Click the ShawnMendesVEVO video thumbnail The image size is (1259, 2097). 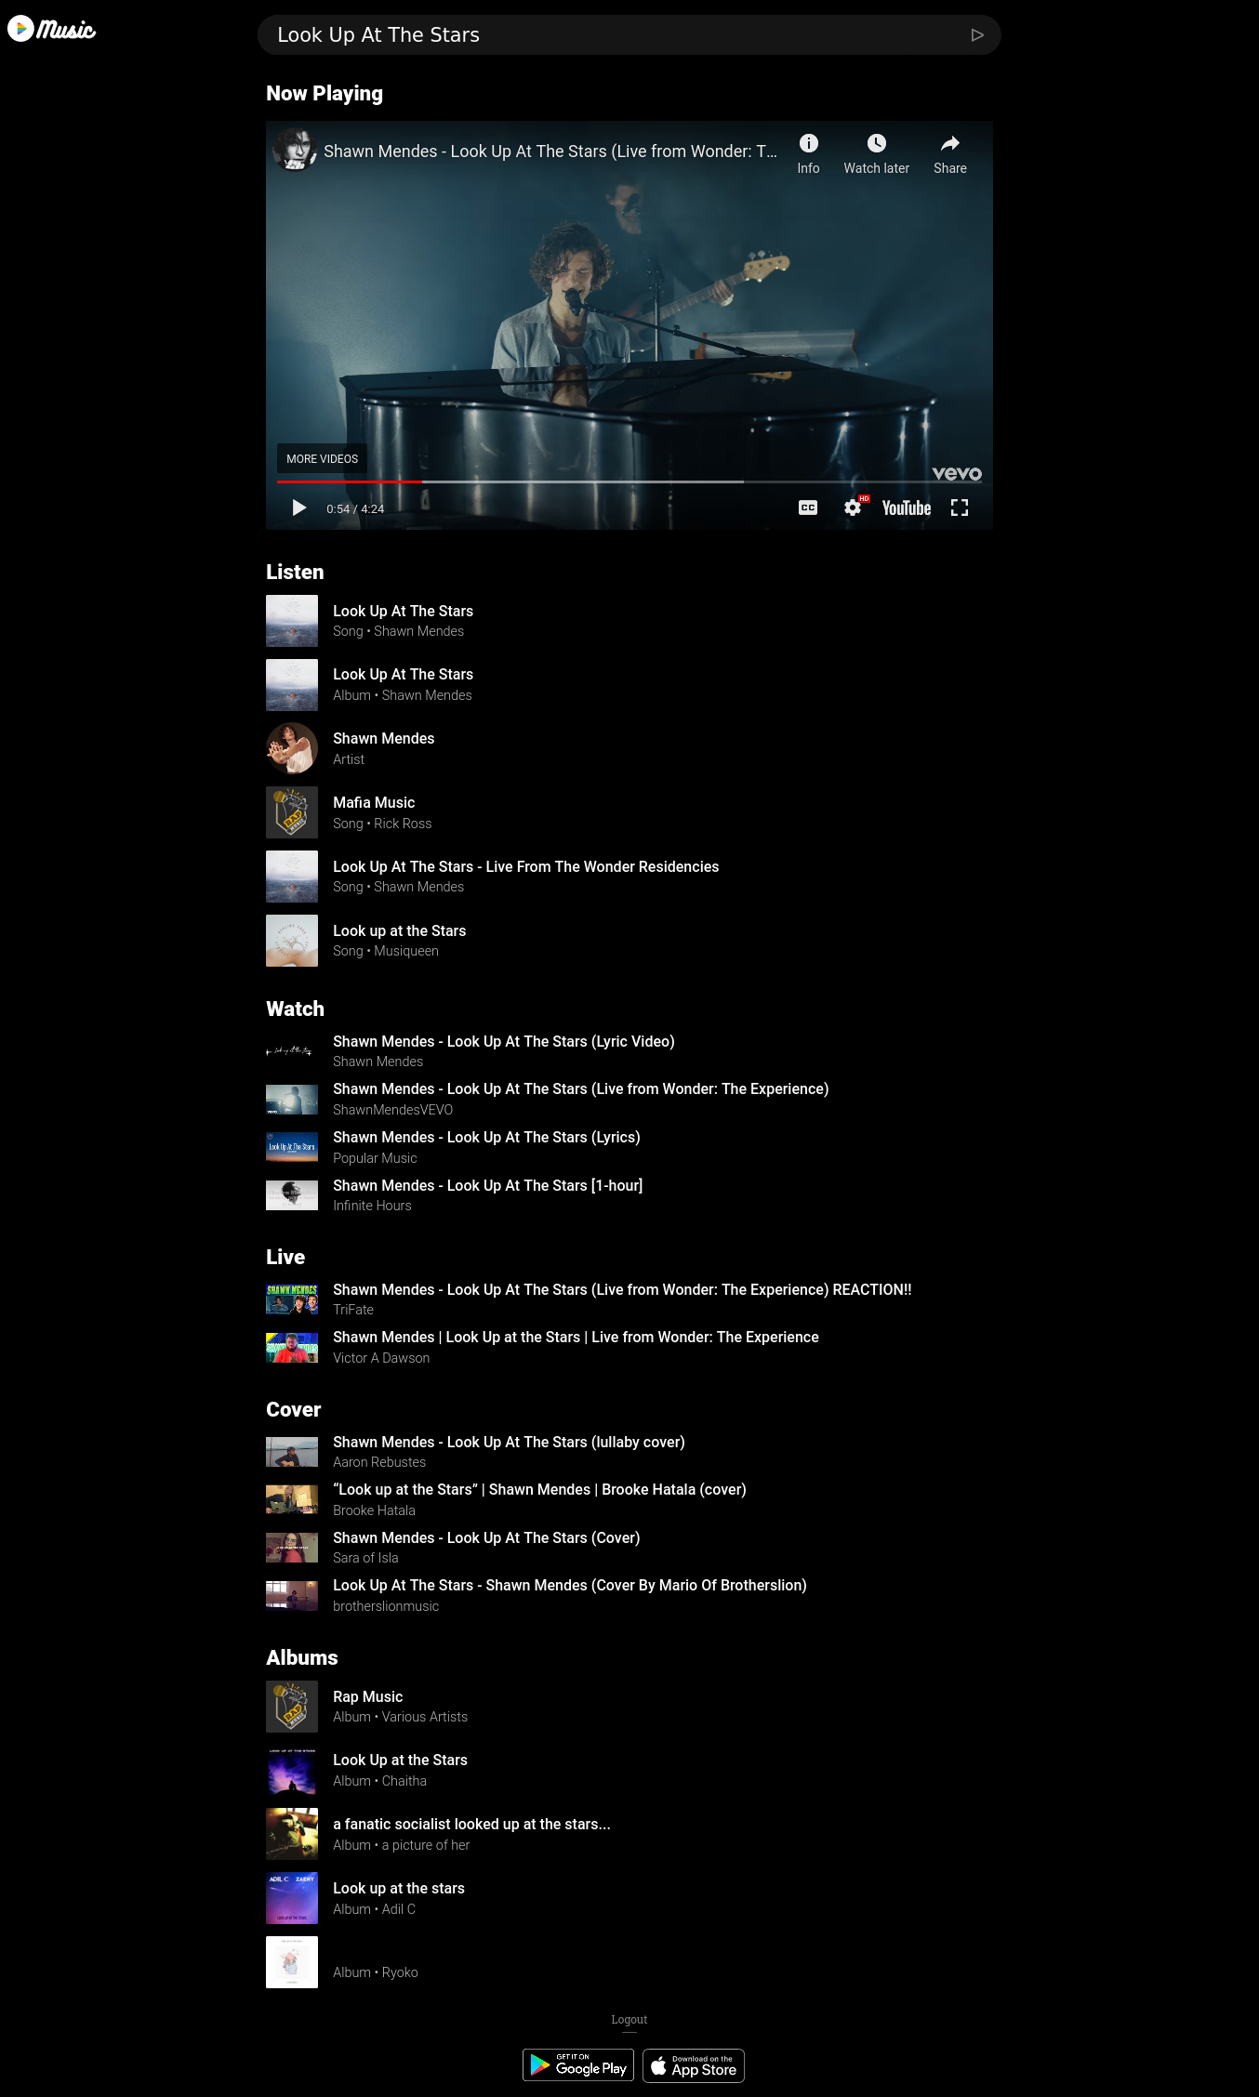click(x=292, y=1100)
